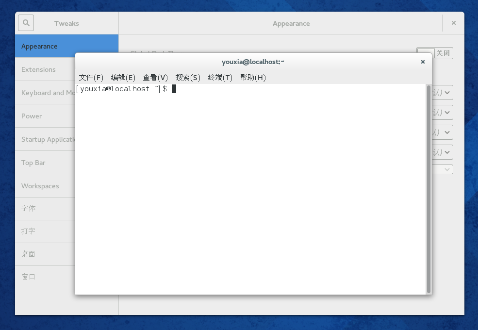Expand the second theme dropdown in Tweaks
Screen dimensions: 478x330
(443, 112)
